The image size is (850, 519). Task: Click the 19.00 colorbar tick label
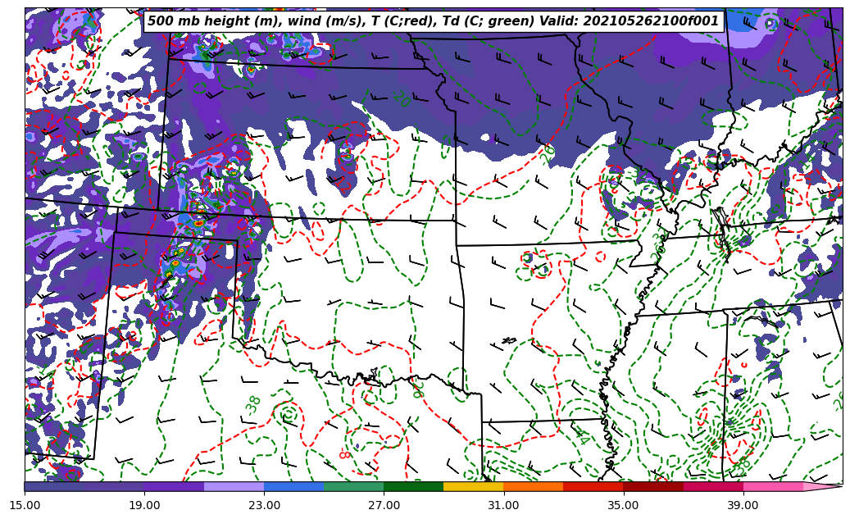coord(144,506)
